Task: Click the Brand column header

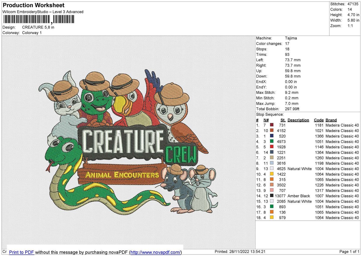Action: tap(331, 120)
